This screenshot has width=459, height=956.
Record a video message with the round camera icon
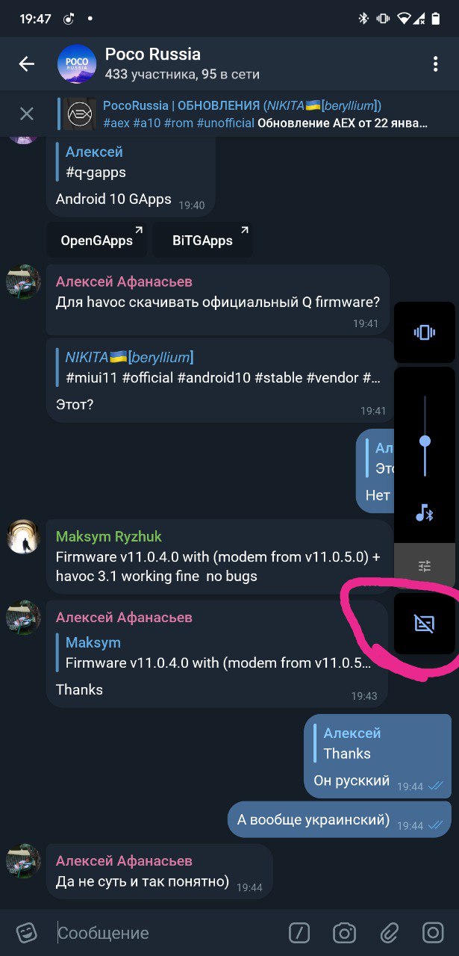coord(434,932)
